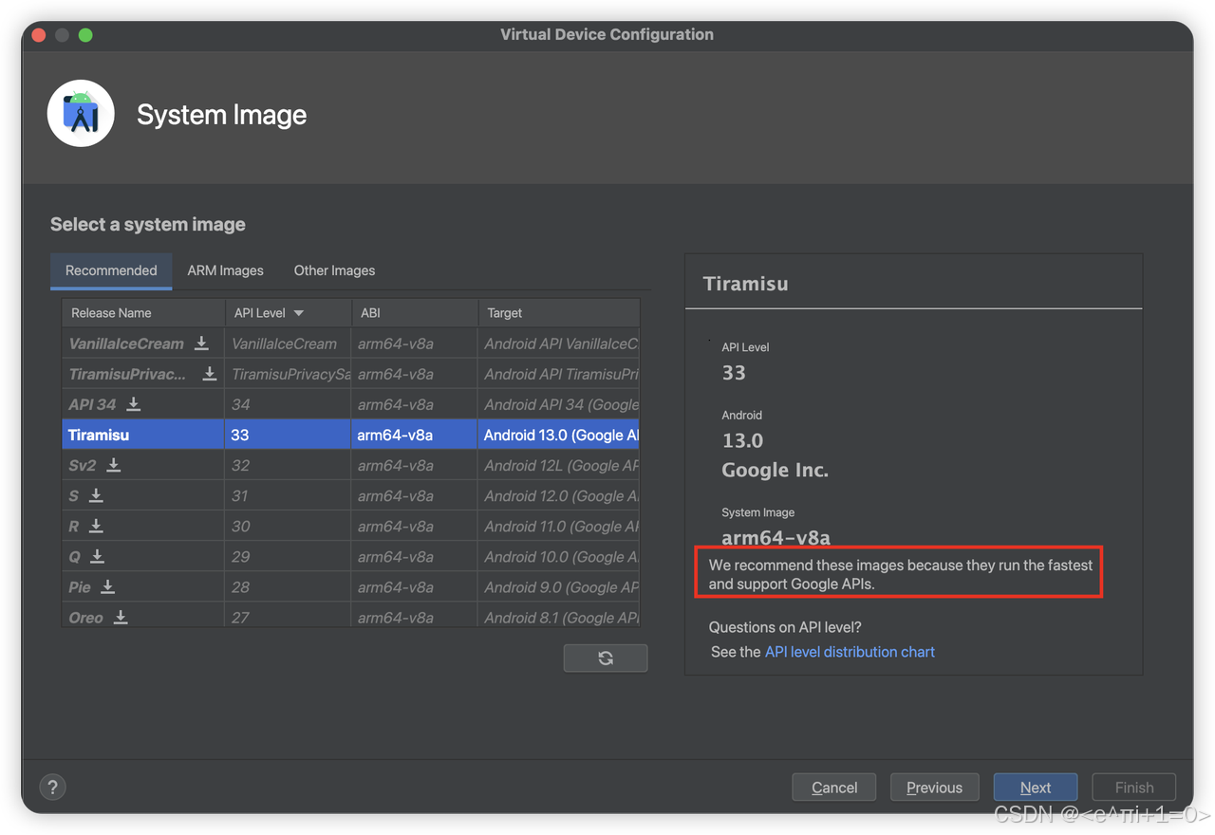Click API level cell showing 32
Image resolution: width=1215 pixels, height=835 pixels.
(x=288, y=465)
